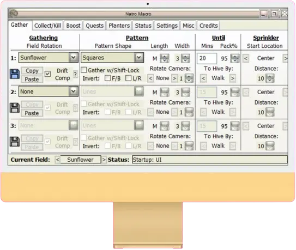This screenshot has width=296, height=250.
Task: Previous sprinkler start location for field 1
Action: click(x=246, y=58)
